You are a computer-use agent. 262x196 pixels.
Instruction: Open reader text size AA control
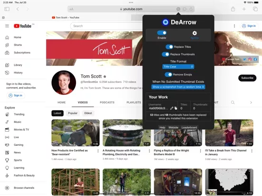coord(71,9)
